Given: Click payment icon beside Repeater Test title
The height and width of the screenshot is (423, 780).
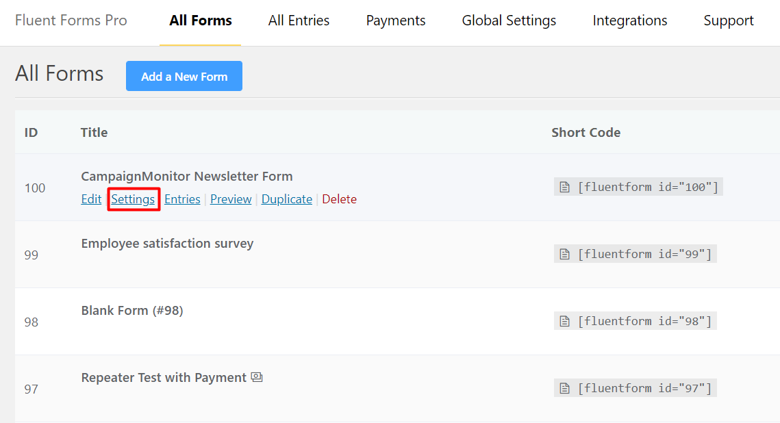Looking at the screenshot, I should (257, 377).
